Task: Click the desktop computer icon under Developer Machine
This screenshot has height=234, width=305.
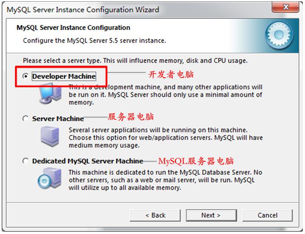Action: click(x=50, y=93)
